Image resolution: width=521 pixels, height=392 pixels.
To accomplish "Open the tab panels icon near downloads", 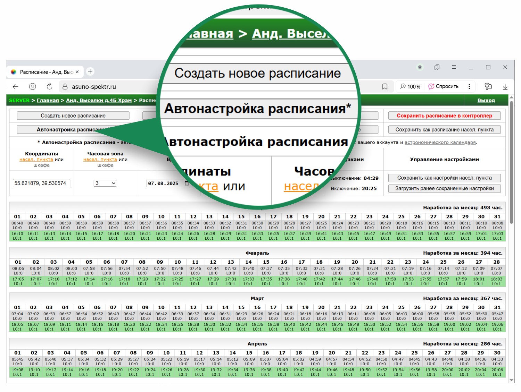I will click(489, 86).
